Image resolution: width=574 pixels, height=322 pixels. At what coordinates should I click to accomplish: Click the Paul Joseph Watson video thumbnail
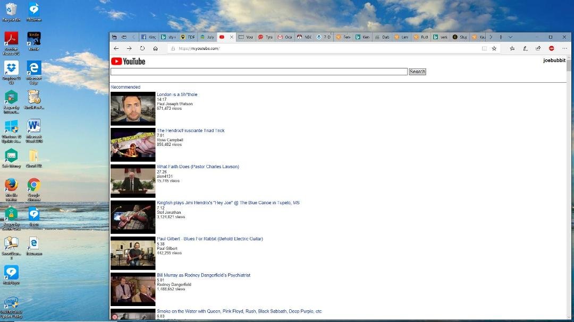coord(133,109)
